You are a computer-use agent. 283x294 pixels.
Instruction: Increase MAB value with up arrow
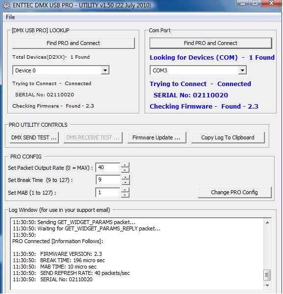pos(125,190)
